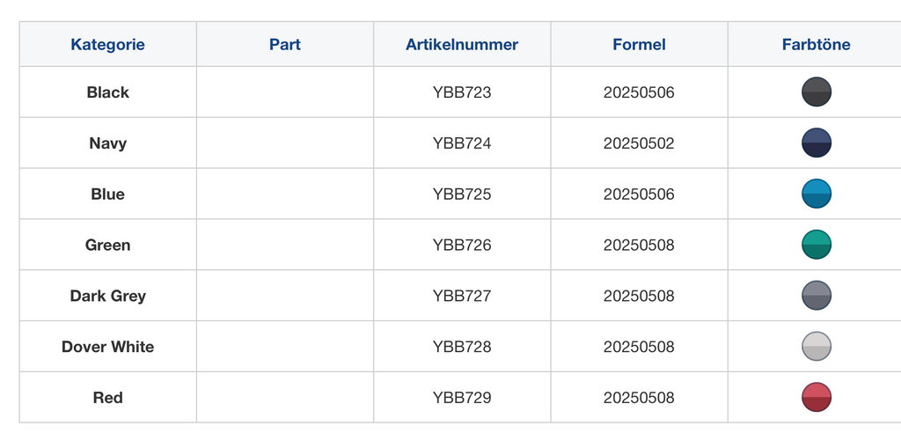Image resolution: width=901 pixels, height=433 pixels.
Task: Select article number YBB725
Action: tap(462, 194)
